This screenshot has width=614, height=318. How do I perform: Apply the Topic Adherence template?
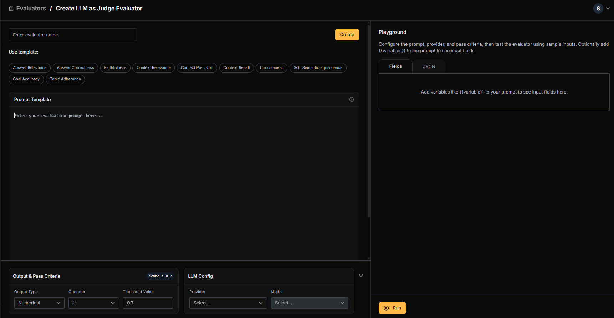(65, 79)
